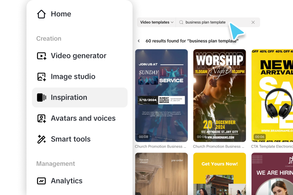
Task: Click the Inspiration sidebar icon
Action: tap(42, 97)
